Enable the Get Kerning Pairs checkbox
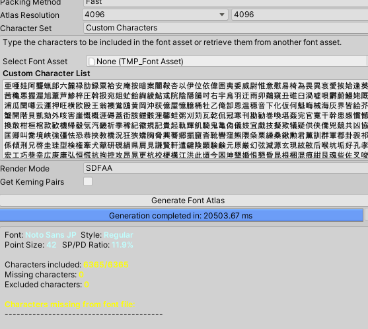 (x=88, y=181)
